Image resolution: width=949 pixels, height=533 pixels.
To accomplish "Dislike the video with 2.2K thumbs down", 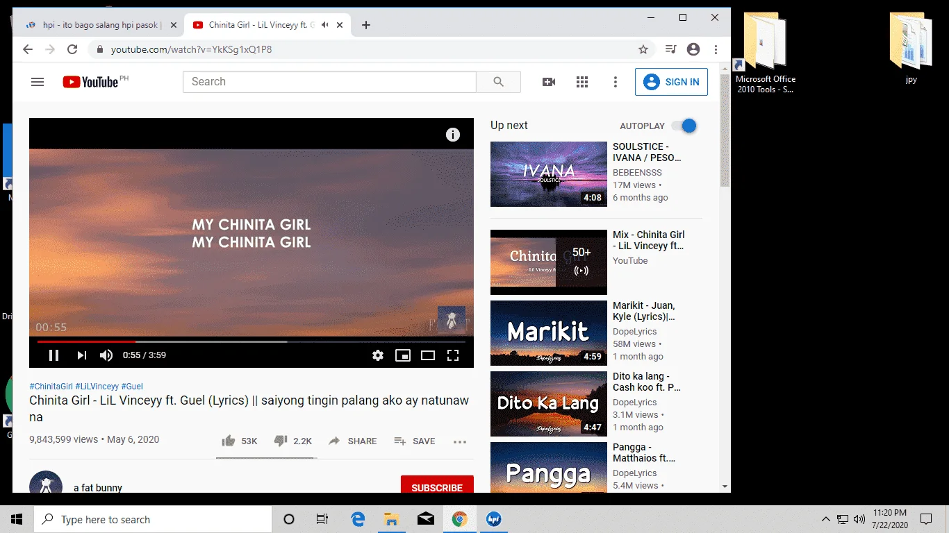I will 292,441.
